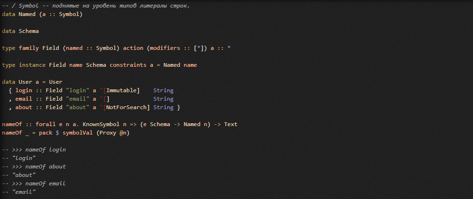Viewport: 473px width, 199px height.
Task: Click comment result "about"
Action: point(24,175)
